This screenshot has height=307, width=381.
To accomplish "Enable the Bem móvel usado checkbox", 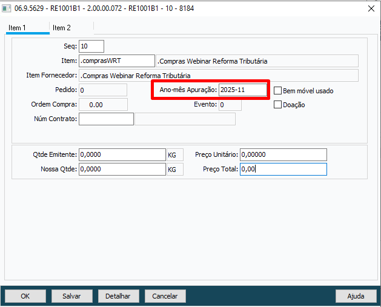I will (277, 91).
